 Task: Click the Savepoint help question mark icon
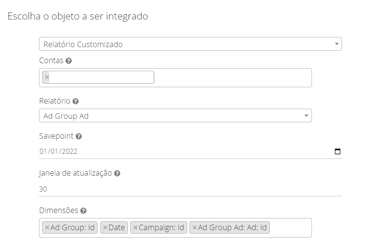tap(79, 136)
